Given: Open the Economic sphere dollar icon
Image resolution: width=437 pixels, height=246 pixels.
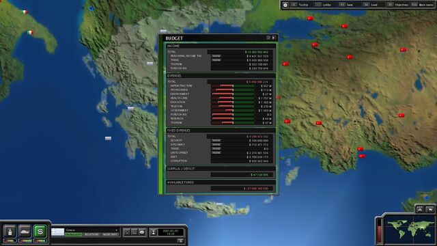Looking at the screenshot, I should point(40,231).
